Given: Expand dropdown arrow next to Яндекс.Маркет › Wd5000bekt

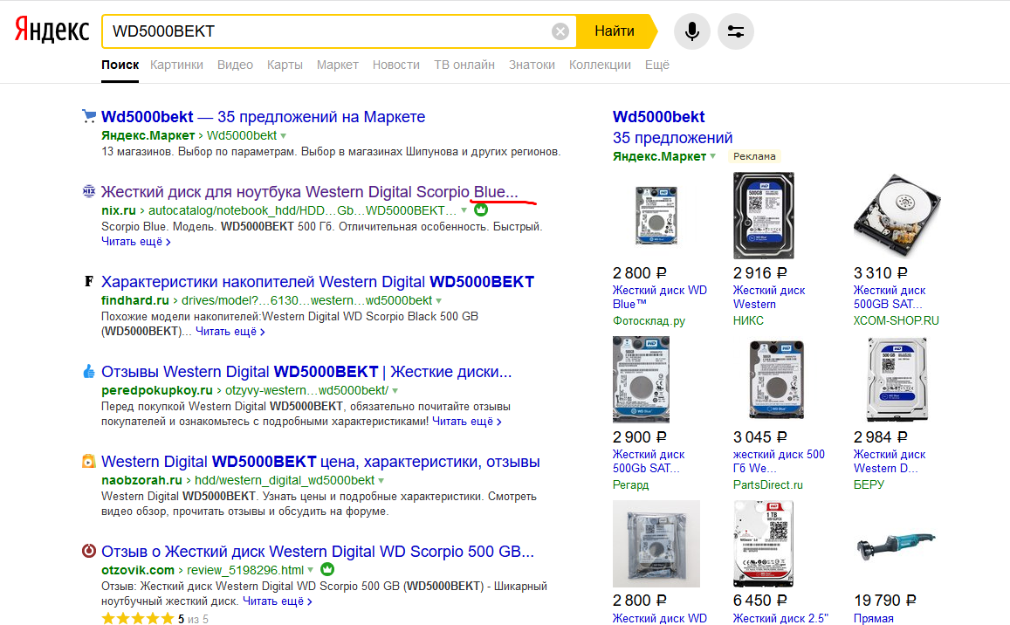Looking at the screenshot, I should click(284, 136).
